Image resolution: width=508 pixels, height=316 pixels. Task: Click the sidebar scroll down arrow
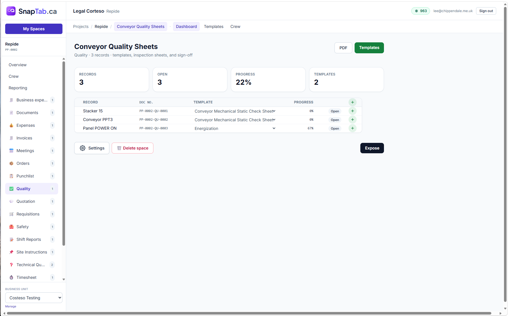(64, 279)
